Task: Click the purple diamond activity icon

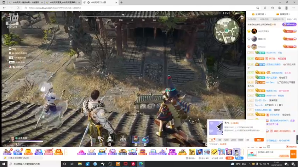Action: tap(112, 152)
